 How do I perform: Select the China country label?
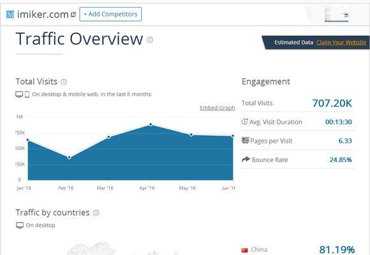pyautogui.click(x=259, y=249)
